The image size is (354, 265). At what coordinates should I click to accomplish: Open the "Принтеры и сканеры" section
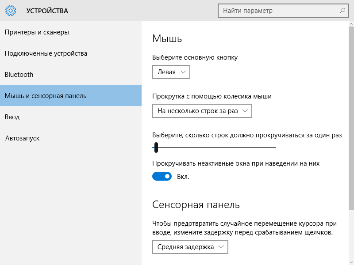pyautogui.click(x=38, y=32)
